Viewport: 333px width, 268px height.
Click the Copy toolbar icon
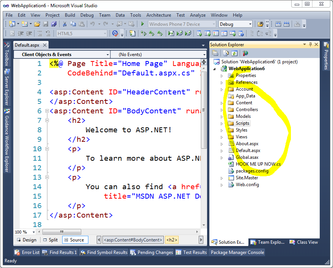pos(73,24)
